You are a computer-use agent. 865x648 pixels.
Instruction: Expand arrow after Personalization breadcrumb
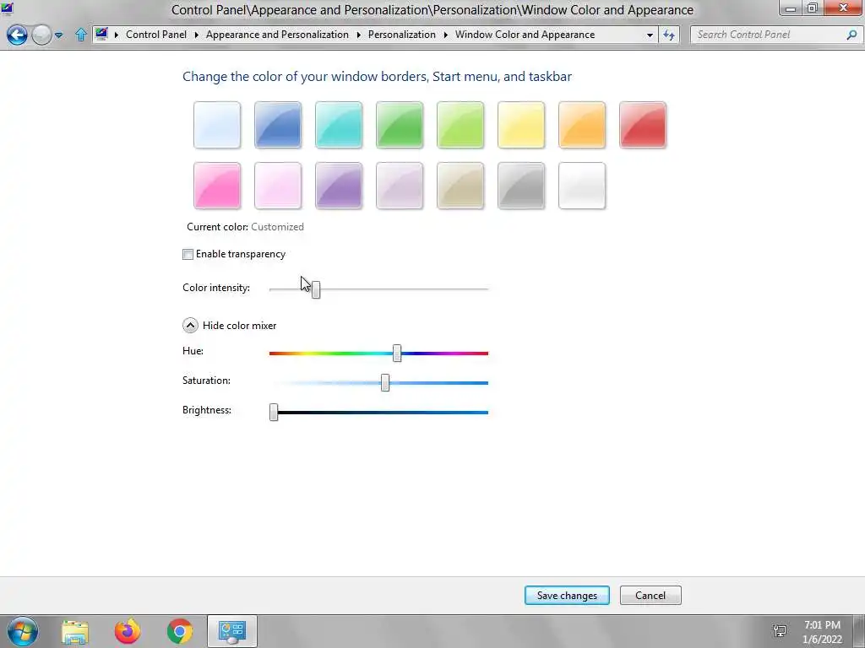coord(446,35)
